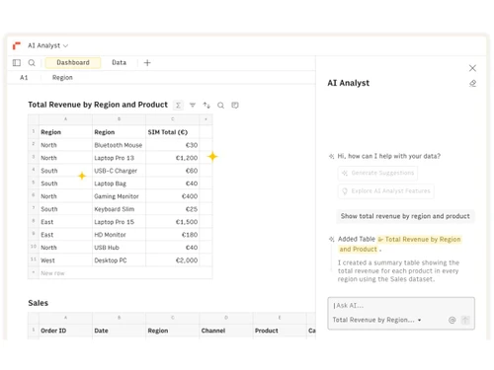
Task: Click the Generate Suggestions button
Action: (377, 173)
